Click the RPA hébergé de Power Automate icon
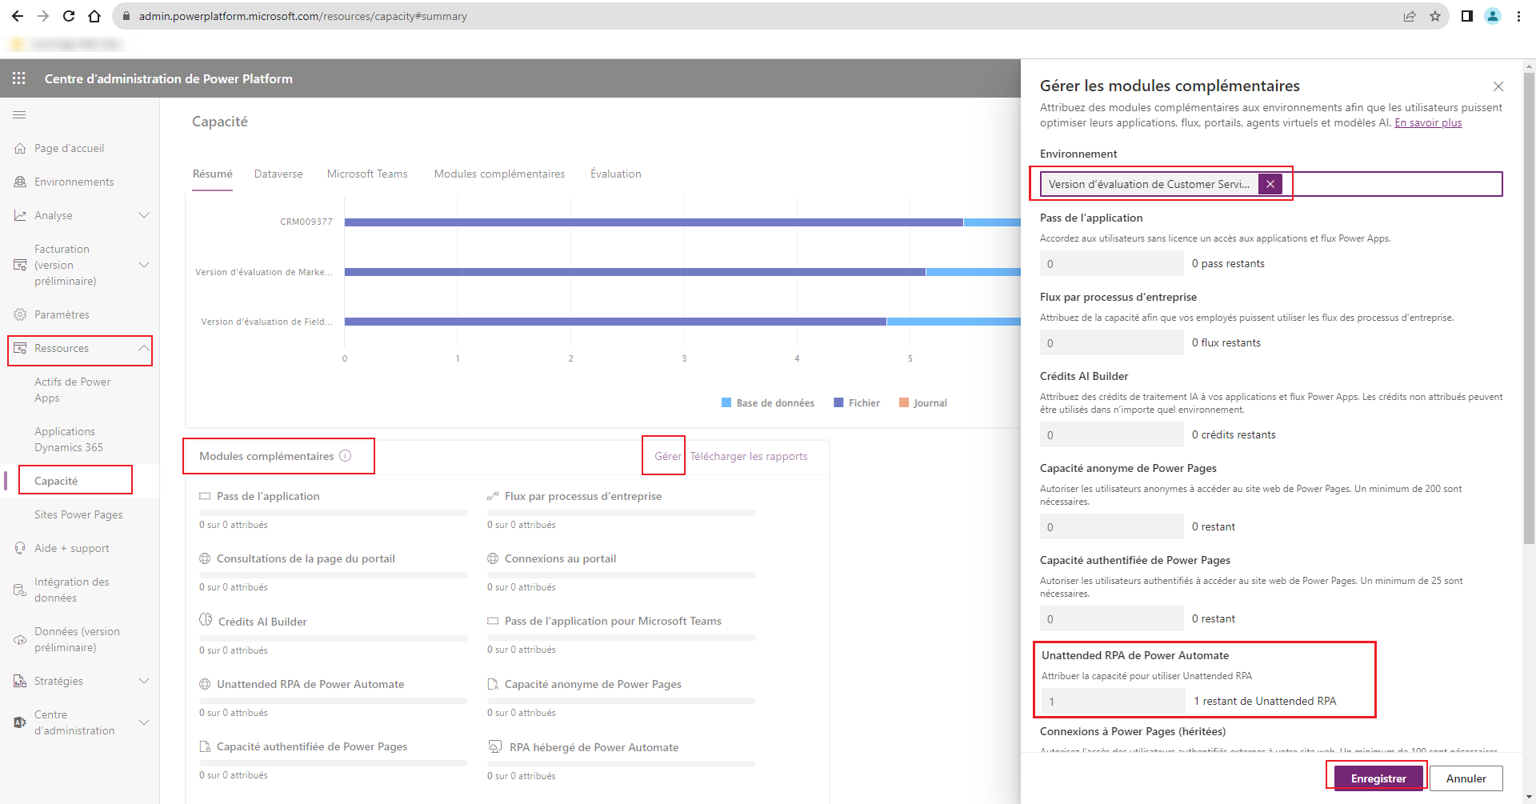This screenshot has height=804, width=1536. [495, 746]
